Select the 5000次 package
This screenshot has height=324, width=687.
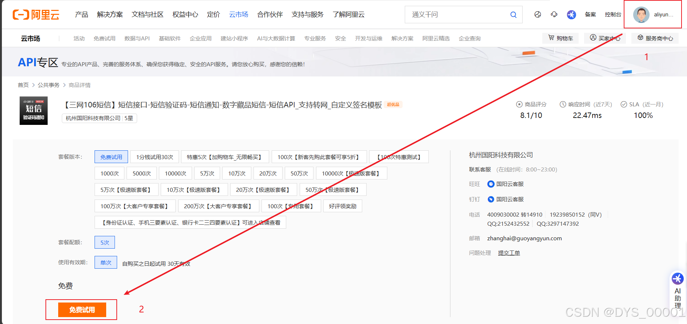141,173
